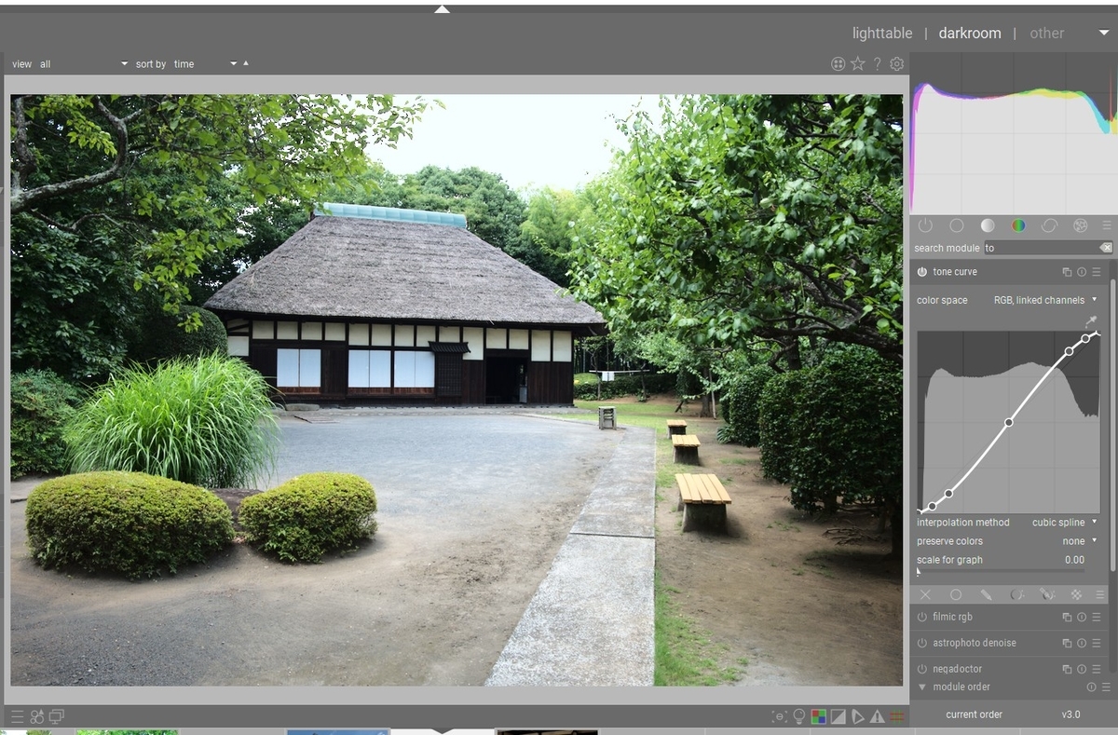Open grouping options icon
The width and height of the screenshot is (1118, 735).
tap(838, 64)
